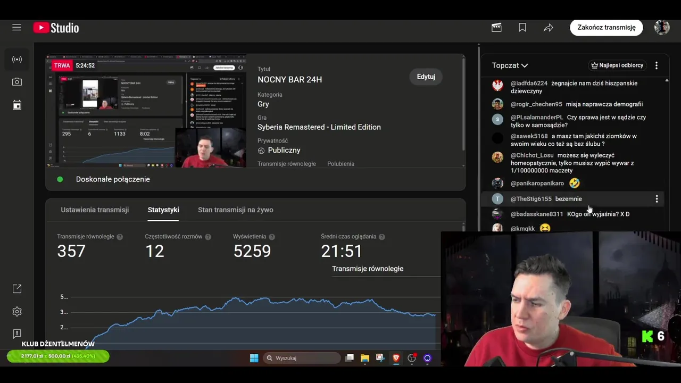The height and width of the screenshot is (383, 681).
Task: Click help icon next to Częstotliwość rozmów
Action: [x=208, y=237]
